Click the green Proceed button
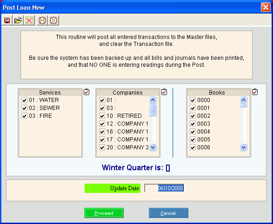This screenshot has width=273, height=224. (x=104, y=213)
